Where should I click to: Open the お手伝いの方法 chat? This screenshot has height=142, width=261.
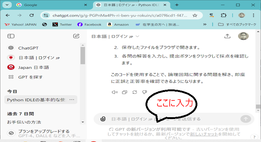click(24, 122)
